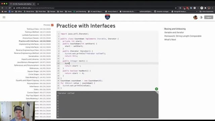Jump to Homework: String Length Comparable
The image size is (215, 121).
point(183,36)
